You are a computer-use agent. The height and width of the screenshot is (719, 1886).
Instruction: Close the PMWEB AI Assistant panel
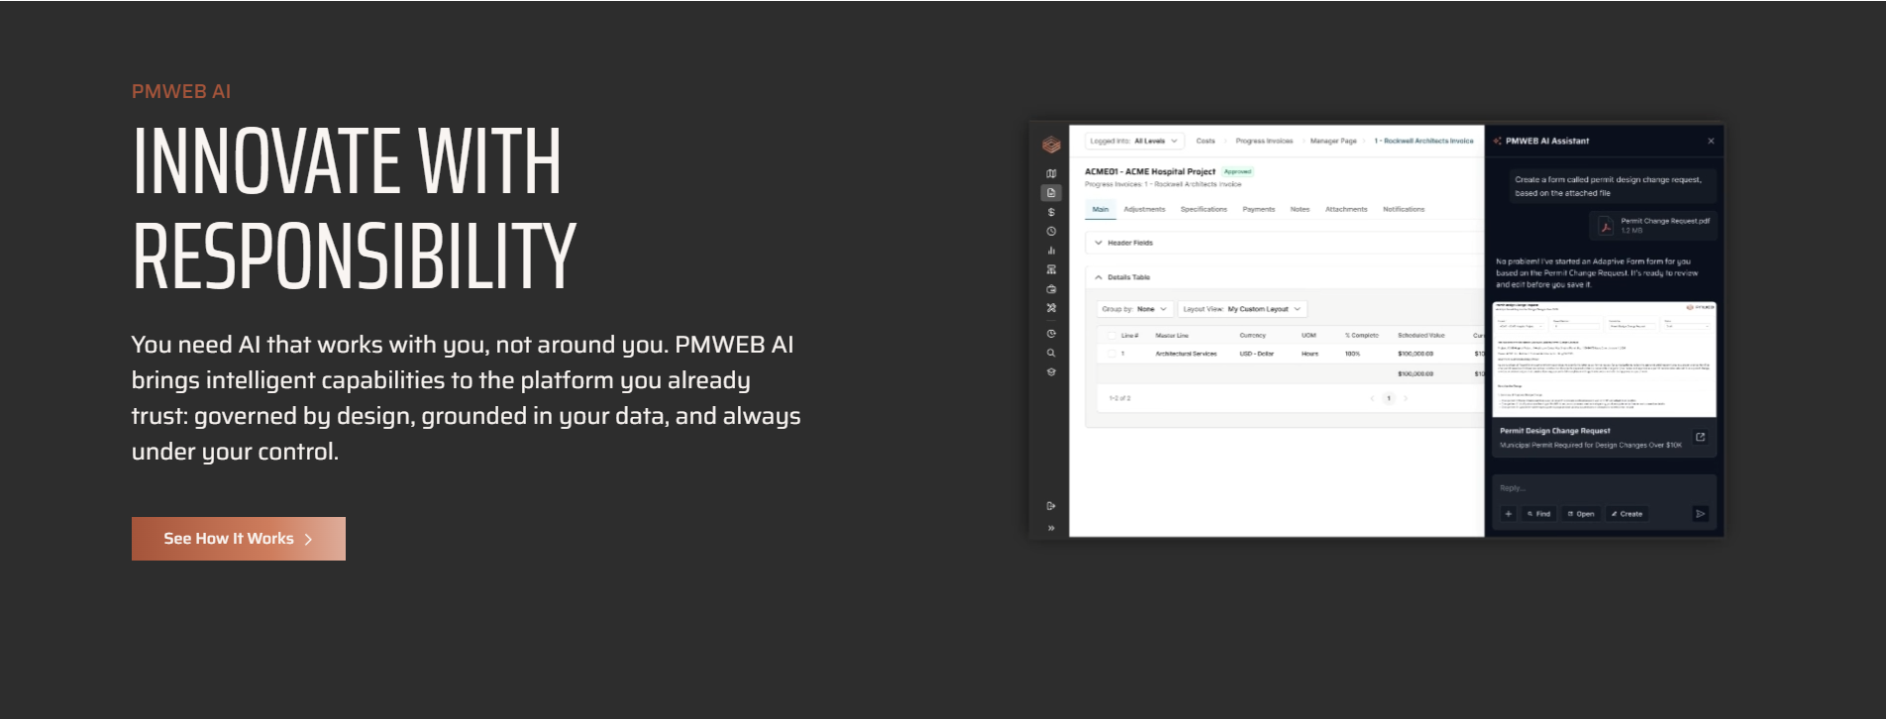(1711, 141)
